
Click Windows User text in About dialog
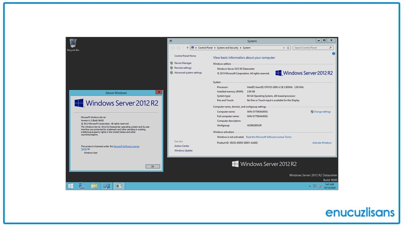91,153
